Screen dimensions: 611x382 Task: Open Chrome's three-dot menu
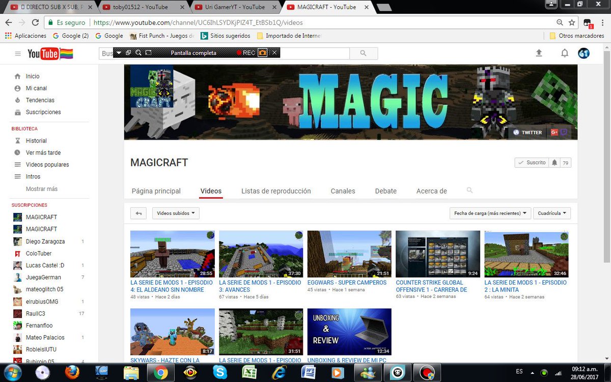[x=603, y=22]
